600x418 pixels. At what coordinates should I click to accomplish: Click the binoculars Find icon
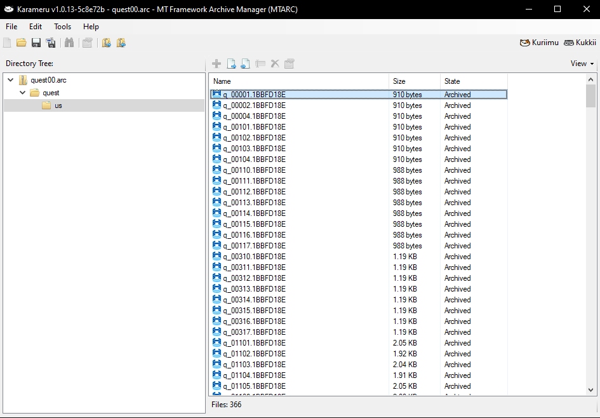(69, 43)
